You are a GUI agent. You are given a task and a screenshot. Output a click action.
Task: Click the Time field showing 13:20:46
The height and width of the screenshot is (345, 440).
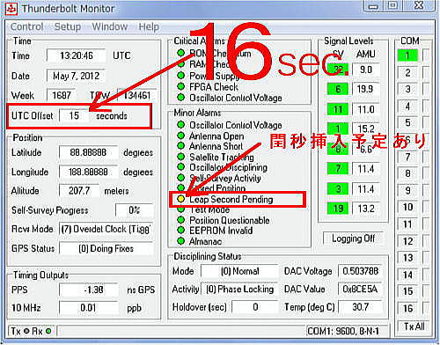[x=77, y=55]
